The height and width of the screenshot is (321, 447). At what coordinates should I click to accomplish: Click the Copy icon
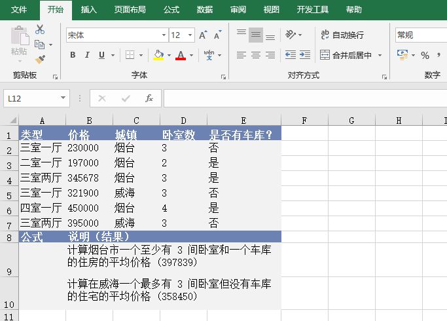coord(40,45)
